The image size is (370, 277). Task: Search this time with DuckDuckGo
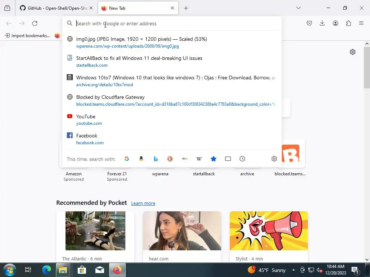[170, 159]
